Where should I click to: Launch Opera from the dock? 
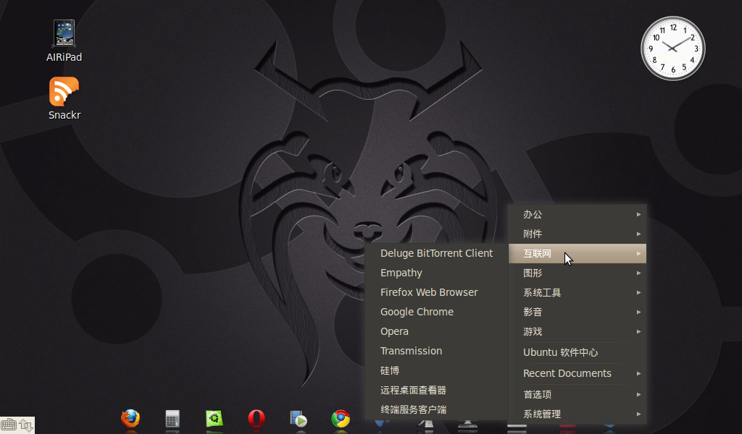[257, 418]
